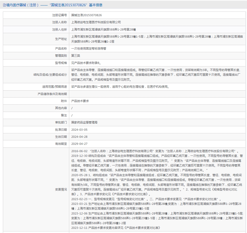
Task: Select the approval date 2024-03-05
Action: coord(79,130)
